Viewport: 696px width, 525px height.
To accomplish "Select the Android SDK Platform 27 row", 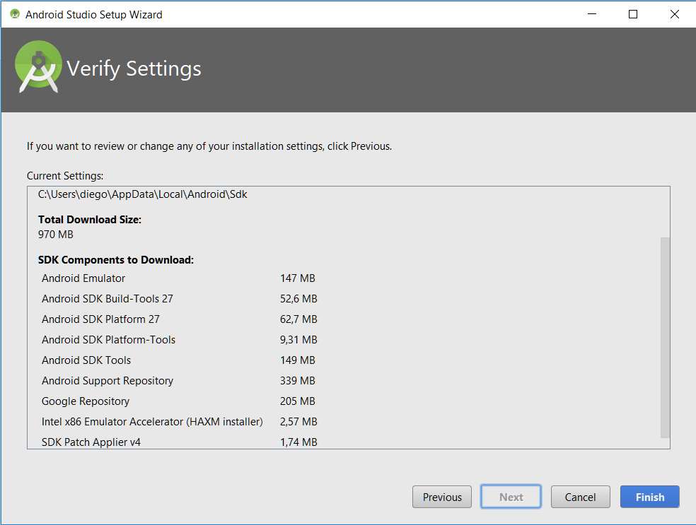I will coord(180,319).
